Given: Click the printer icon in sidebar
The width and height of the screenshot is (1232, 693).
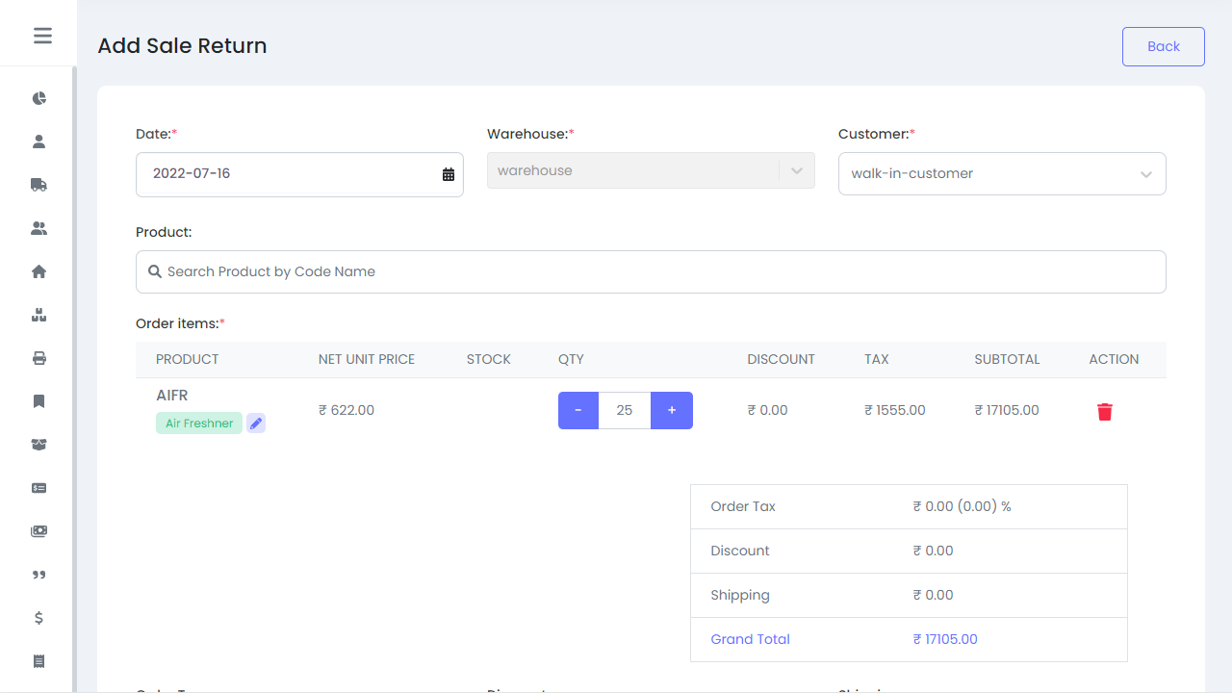Looking at the screenshot, I should tap(38, 357).
